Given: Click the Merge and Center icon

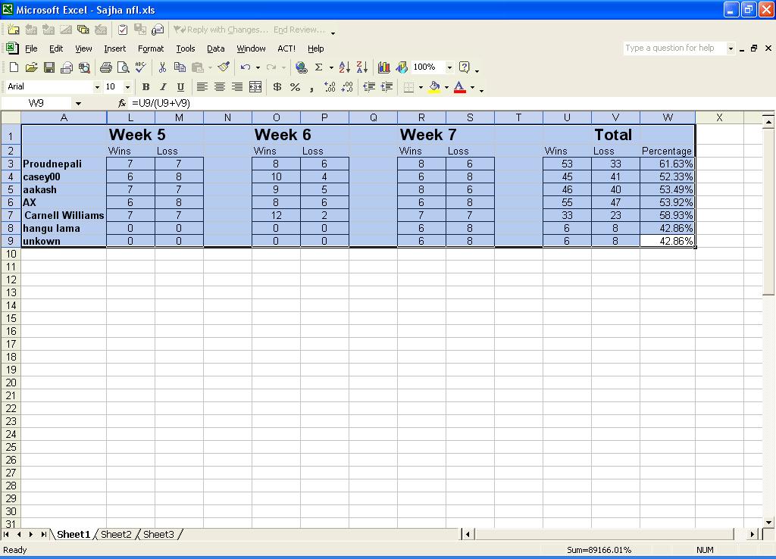Looking at the screenshot, I should click(x=255, y=87).
